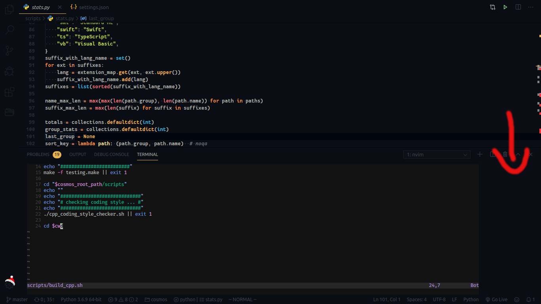Open the terminal selector dropdown showing 1: nvim

pyautogui.click(x=436, y=154)
